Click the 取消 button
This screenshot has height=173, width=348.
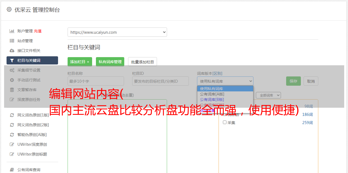coord(311,81)
